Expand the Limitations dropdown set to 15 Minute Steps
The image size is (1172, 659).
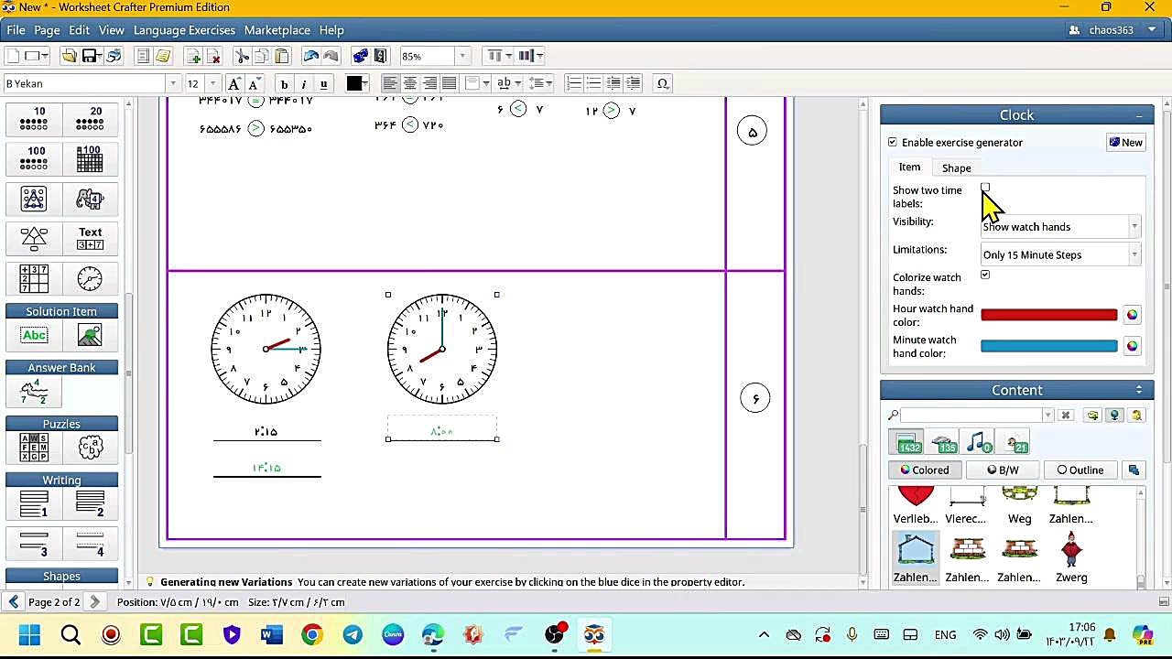click(x=1060, y=254)
